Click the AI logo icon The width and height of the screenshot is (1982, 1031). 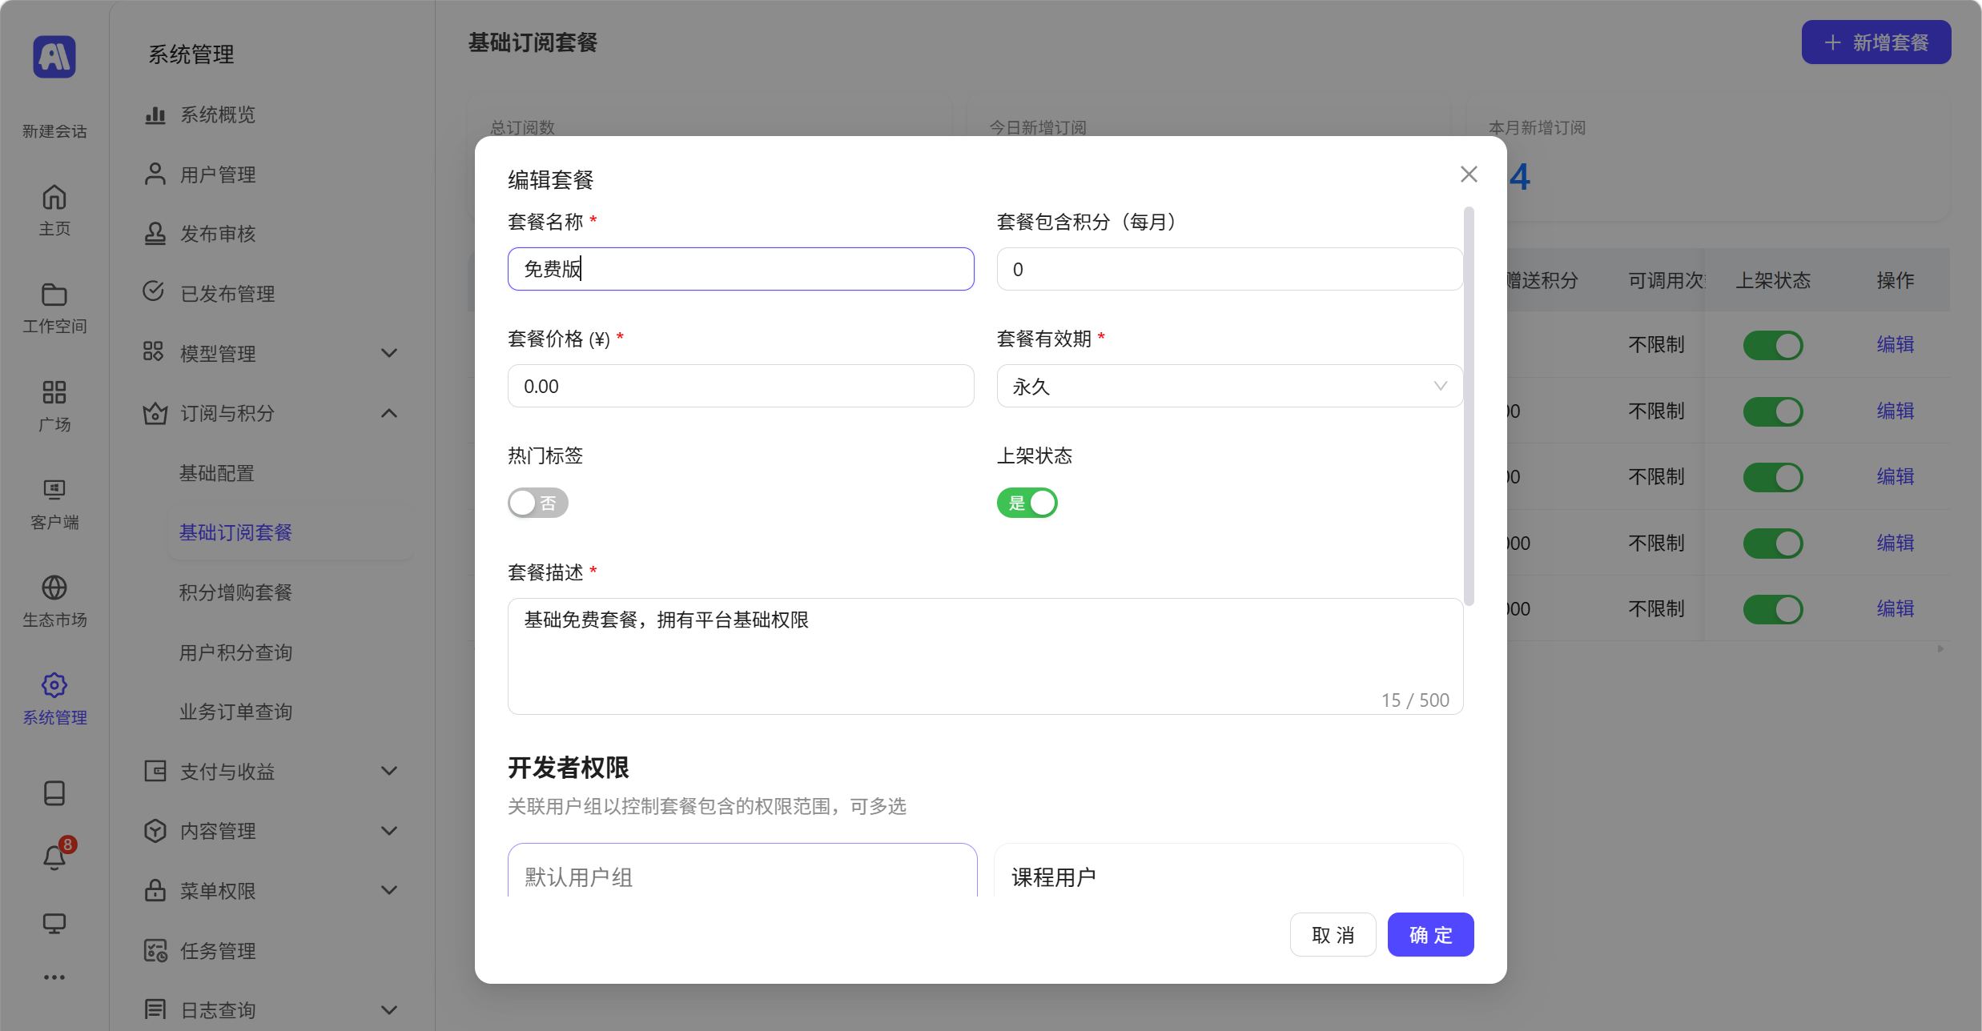click(x=54, y=57)
